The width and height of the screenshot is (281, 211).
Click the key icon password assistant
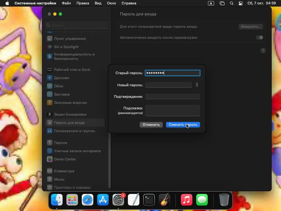(x=197, y=85)
